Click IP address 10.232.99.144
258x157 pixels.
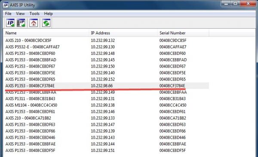pos(103,144)
